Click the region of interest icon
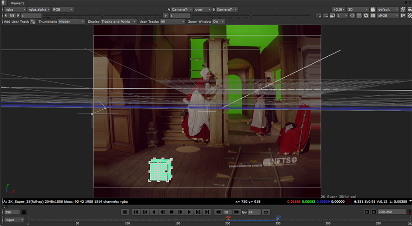 pyautogui.click(x=352, y=15)
